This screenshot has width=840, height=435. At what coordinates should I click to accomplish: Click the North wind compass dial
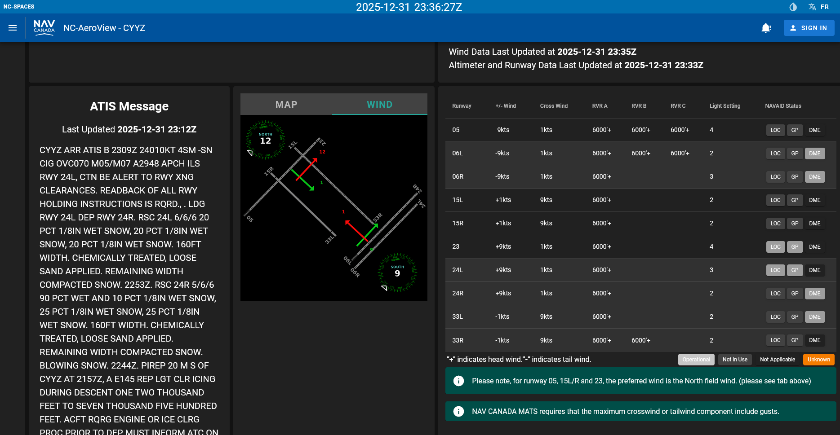[265, 140]
